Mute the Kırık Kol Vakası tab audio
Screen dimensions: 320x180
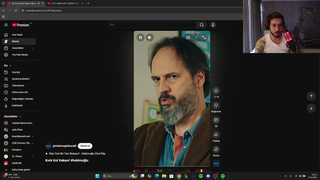[x=38, y=3]
